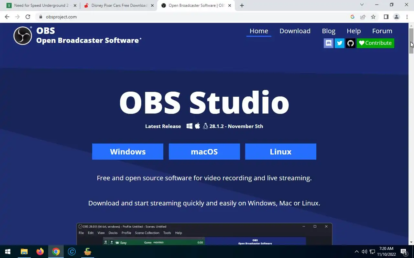The width and height of the screenshot is (414, 258).
Task: Close the Need for Speed tab
Action: click(x=75, y=5)
